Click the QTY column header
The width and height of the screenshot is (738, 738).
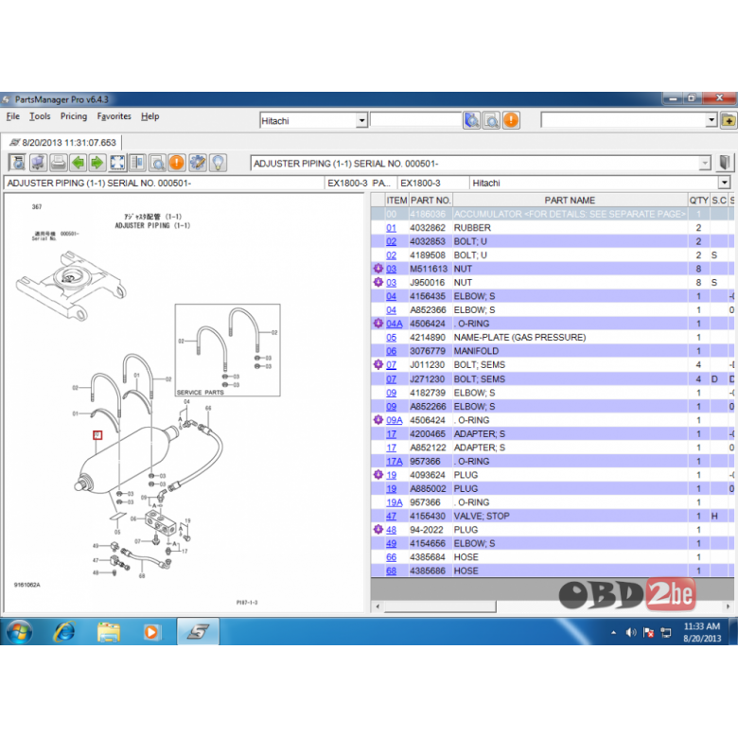(x=698, y=200)
